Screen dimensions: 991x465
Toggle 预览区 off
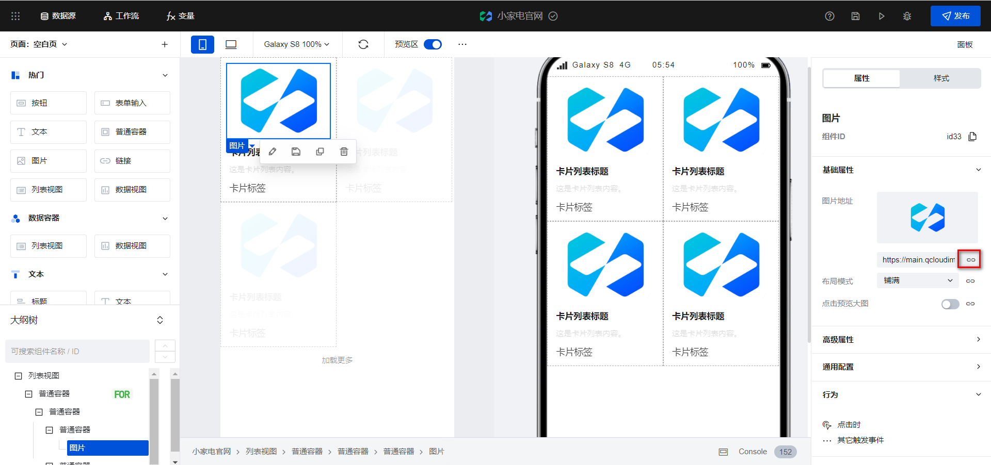[x=433, y=44]
